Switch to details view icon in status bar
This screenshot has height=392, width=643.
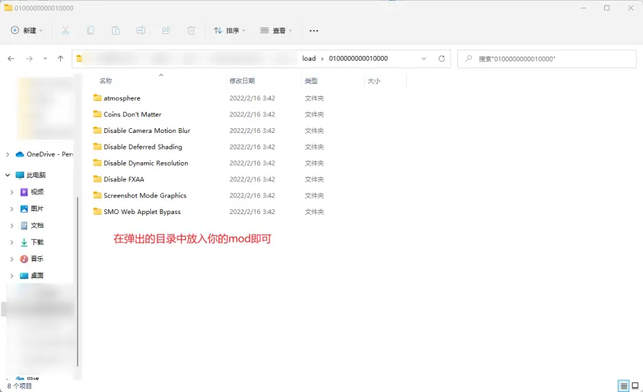pos(623,386)
